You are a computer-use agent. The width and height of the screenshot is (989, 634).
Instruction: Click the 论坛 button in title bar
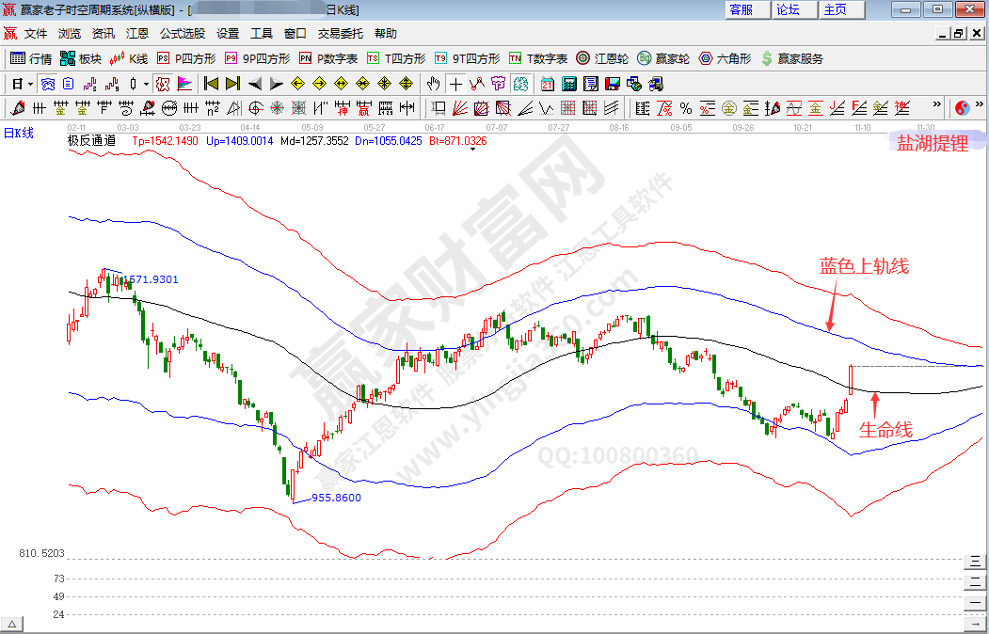(x=788, y=9)
